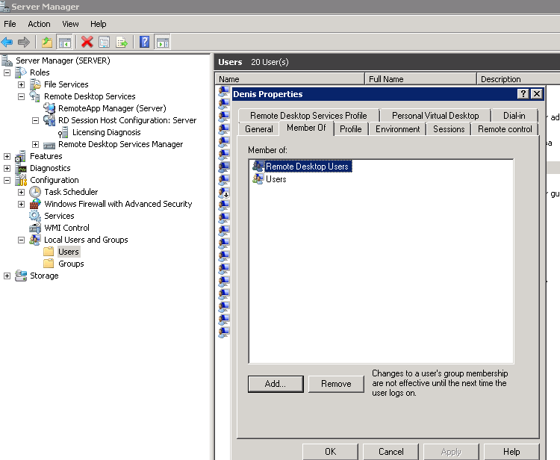Click the Forward arrow toolbar icon
This screenshot has width=560, height=460.
coord(24,42)
